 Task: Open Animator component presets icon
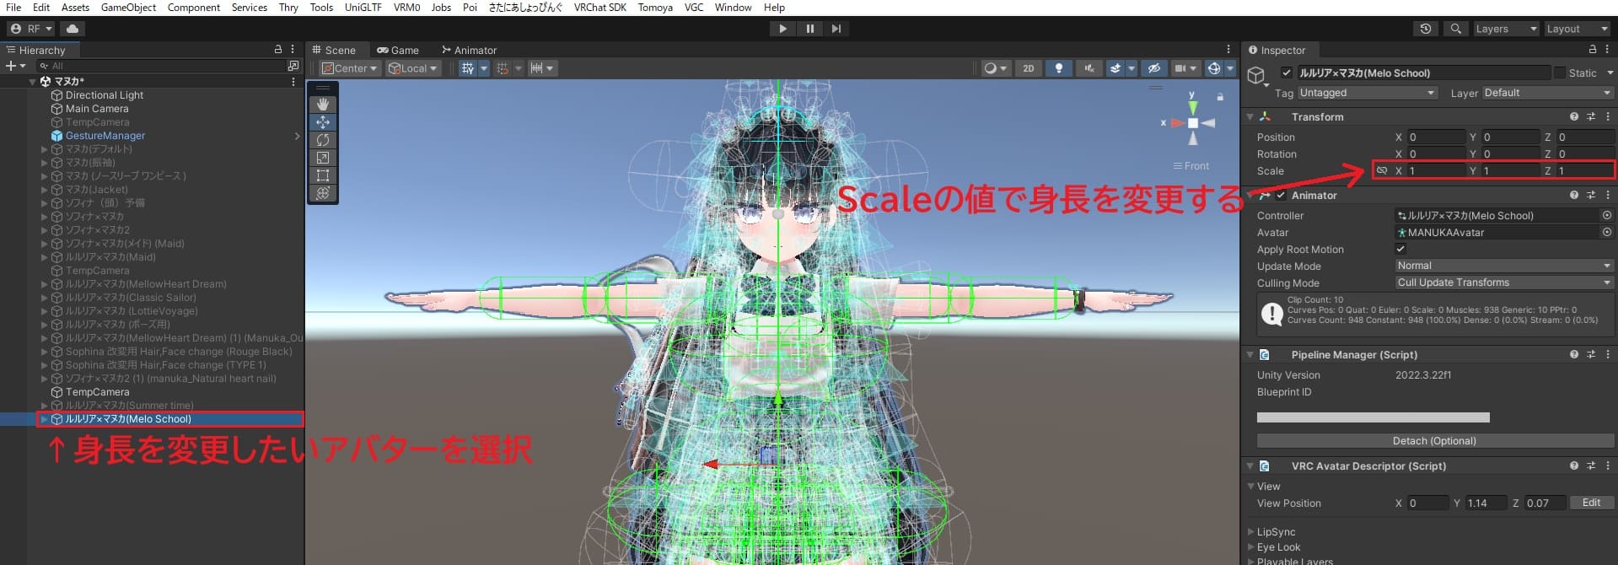point(1591,195)
